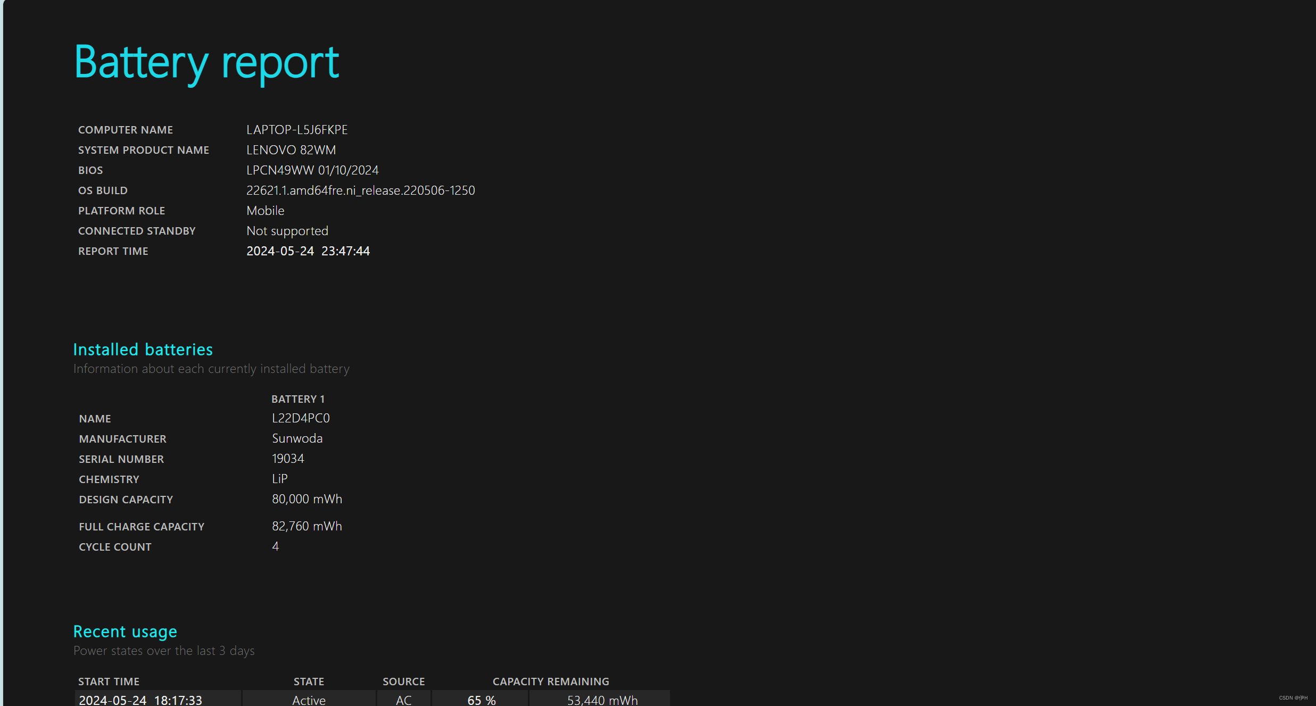This screenshot has height=706, width=1316.
Task: Click the battery name L22D4PC0
Action: pyautogui.click(x=301, y=418)
